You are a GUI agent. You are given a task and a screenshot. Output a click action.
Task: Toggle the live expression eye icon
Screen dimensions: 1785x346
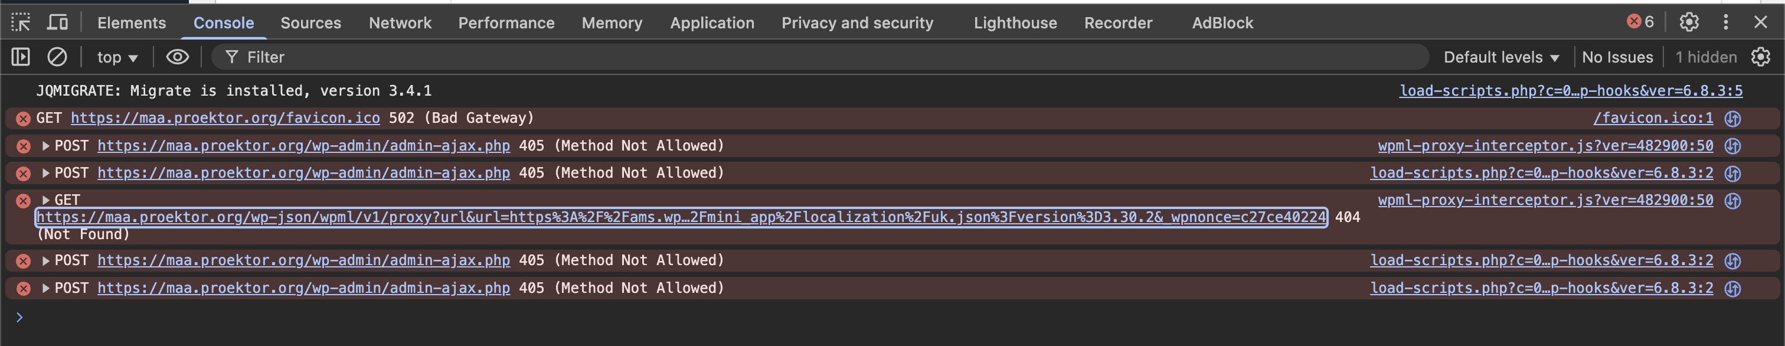178,57
